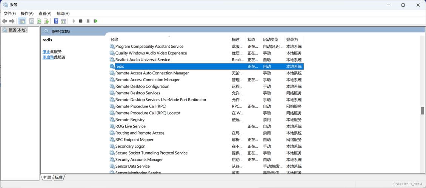The height and width of the screenshot is (188, 426).
Task: Click the Services app icon in the title bar
Action: pos(5,5)
